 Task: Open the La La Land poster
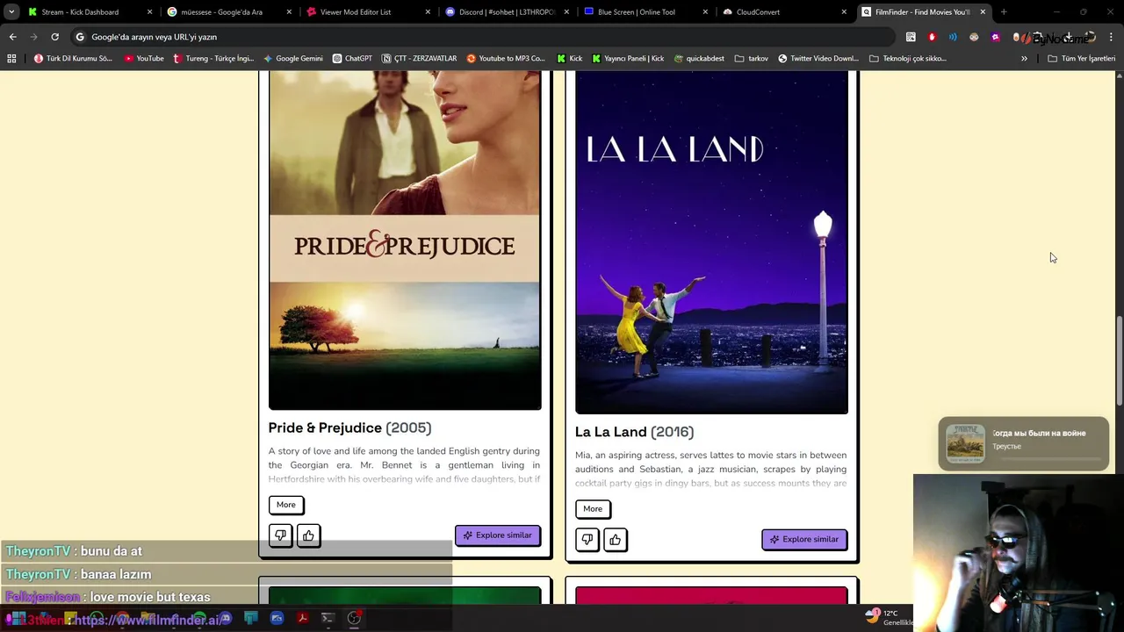[711, 242]
